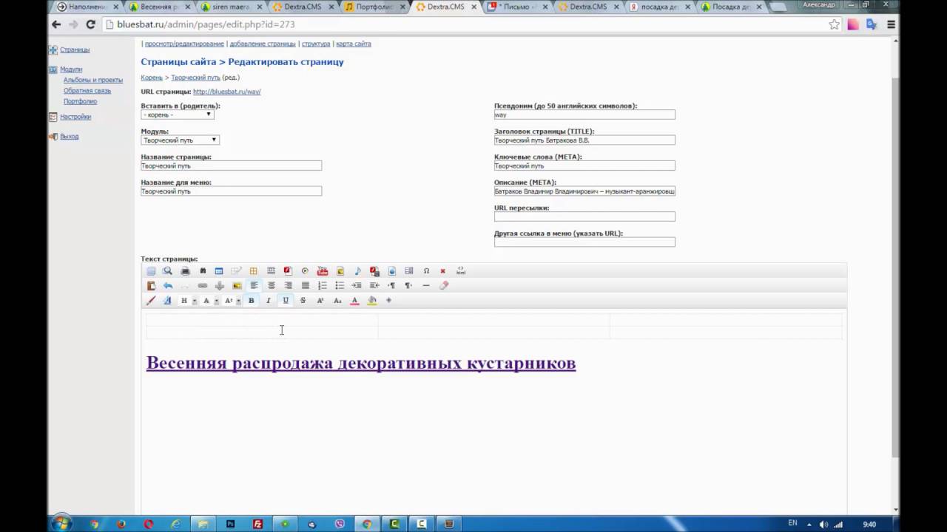The height and width of the screenshot is (532, 947).
Task: Toggle subscript formatting
Action: point(337,301)
